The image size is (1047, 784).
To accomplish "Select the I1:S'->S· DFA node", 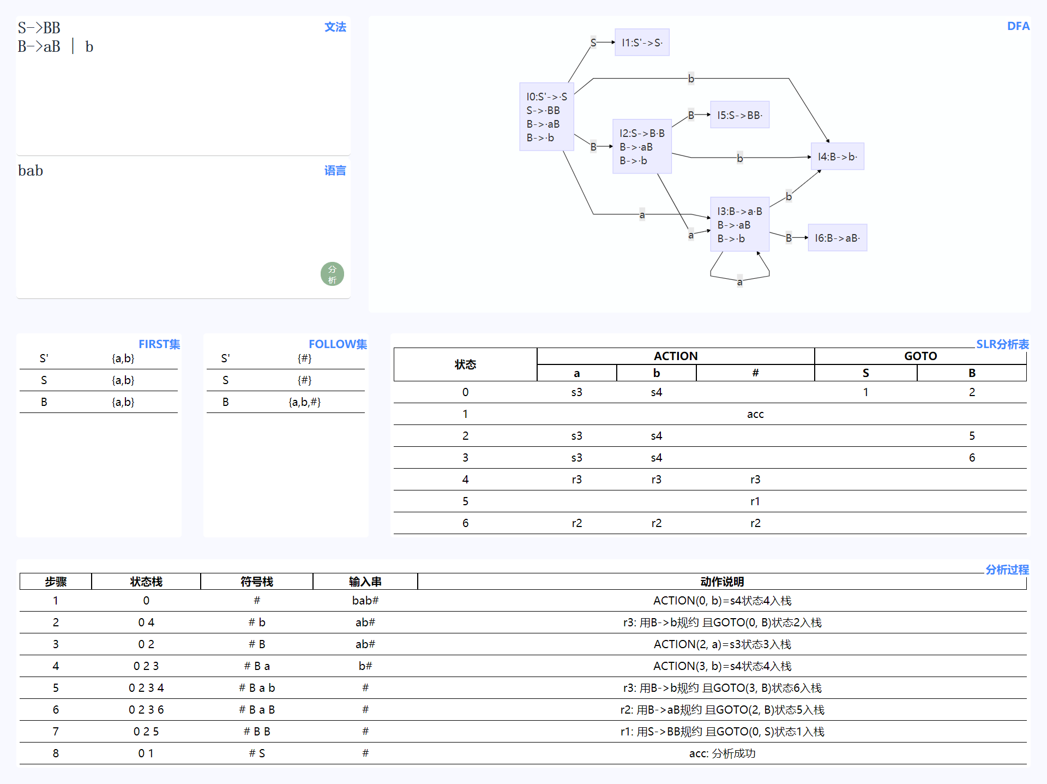I will [x=642, y=43].
